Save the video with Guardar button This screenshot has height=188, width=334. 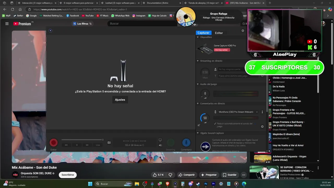tap(230, 175)
